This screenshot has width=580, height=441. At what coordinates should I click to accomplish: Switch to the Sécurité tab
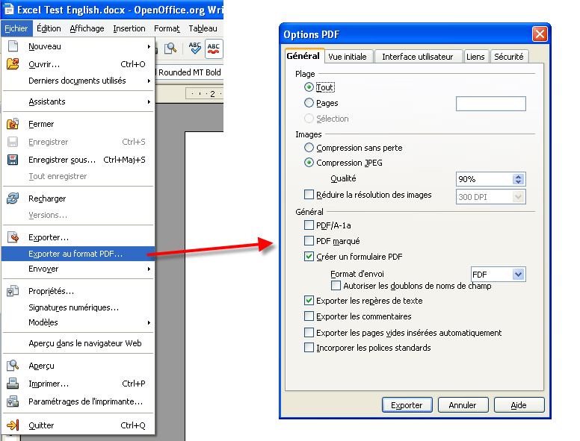point(508,57)
